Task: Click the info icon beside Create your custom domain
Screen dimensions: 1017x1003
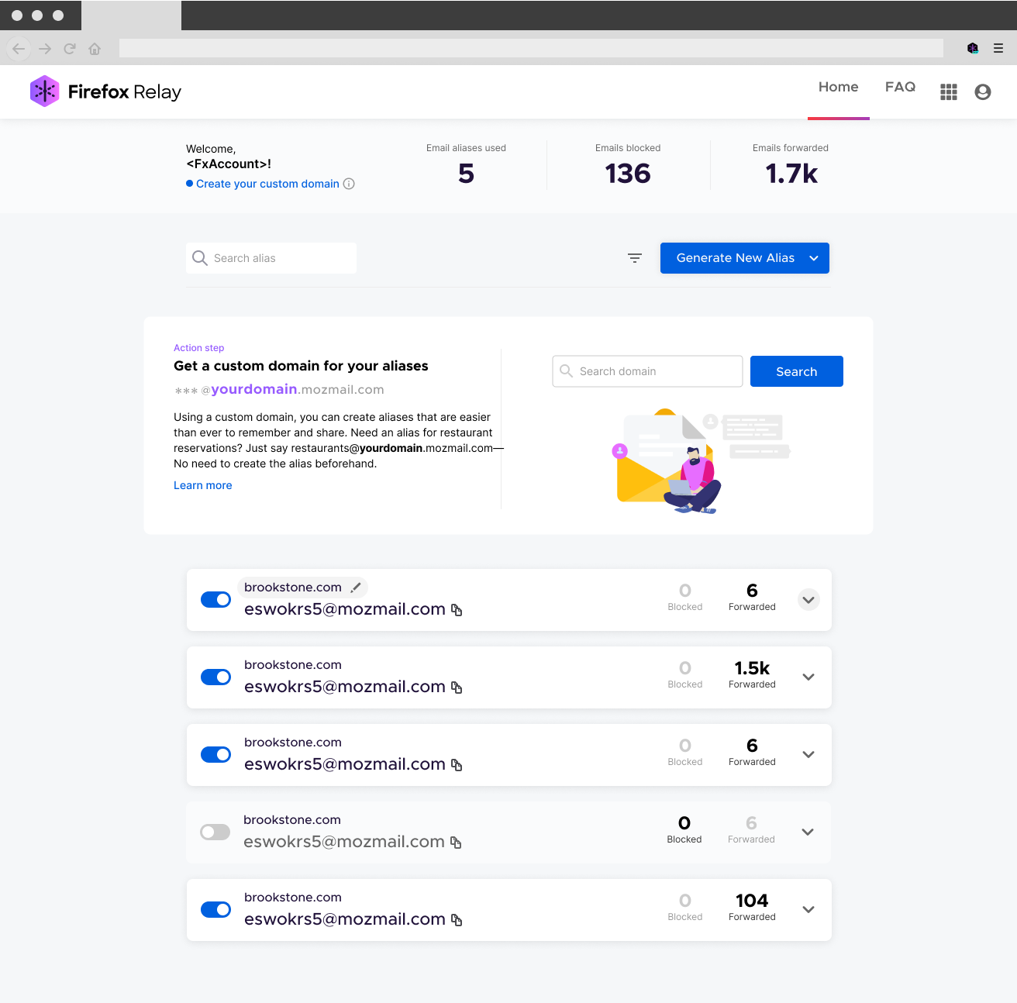Action: coord(349,184)
